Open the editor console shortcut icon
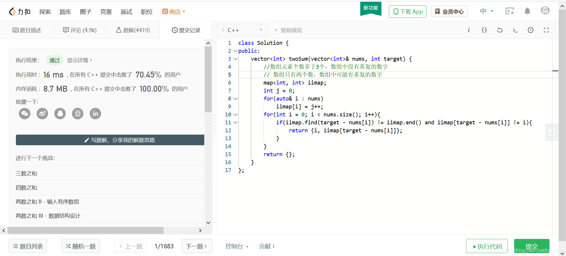Viewport: 566px width, 256px height. (x=515, y=30)
